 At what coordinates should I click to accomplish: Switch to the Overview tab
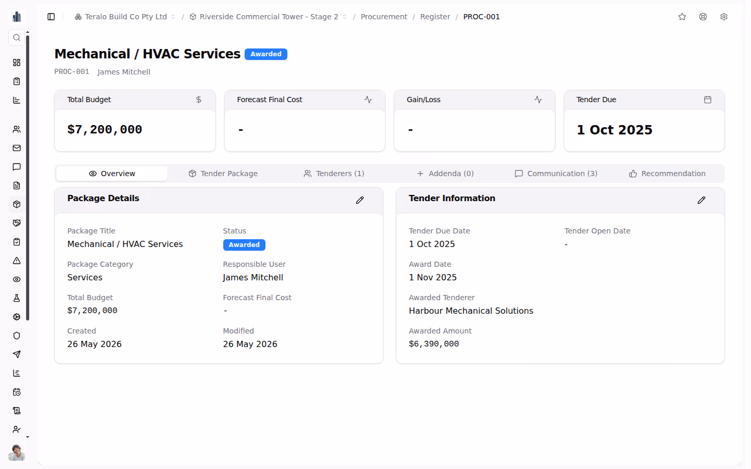pyautogui.click(x=112, y=174)
